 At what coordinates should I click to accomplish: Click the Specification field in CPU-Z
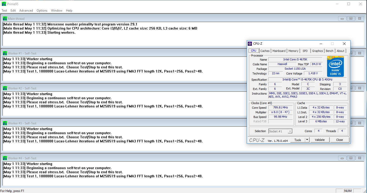click(307, 79)
